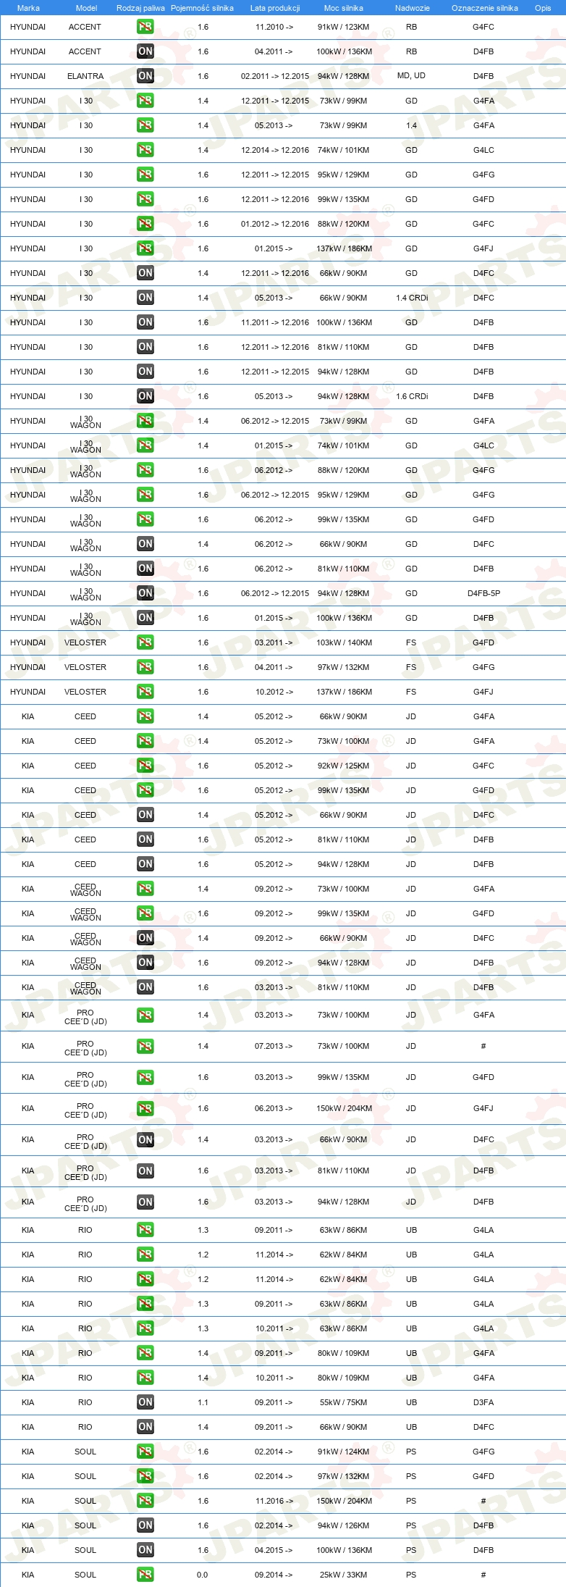Select the 1.6 CRDi body cell
Viewport: 566px width, 1587px height.
pyautogui.click(x=412, y=396)
